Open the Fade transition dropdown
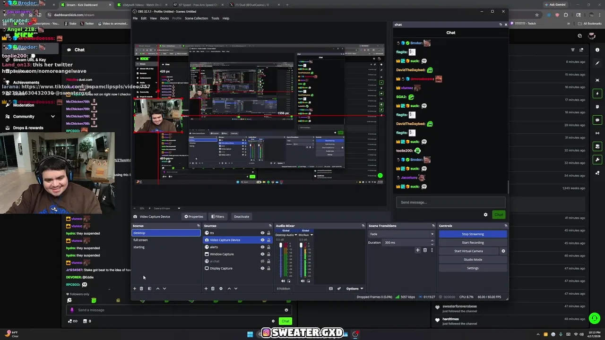Image resolution: width=605 pixels, height=340 pixels. click(x=401, y=234)
